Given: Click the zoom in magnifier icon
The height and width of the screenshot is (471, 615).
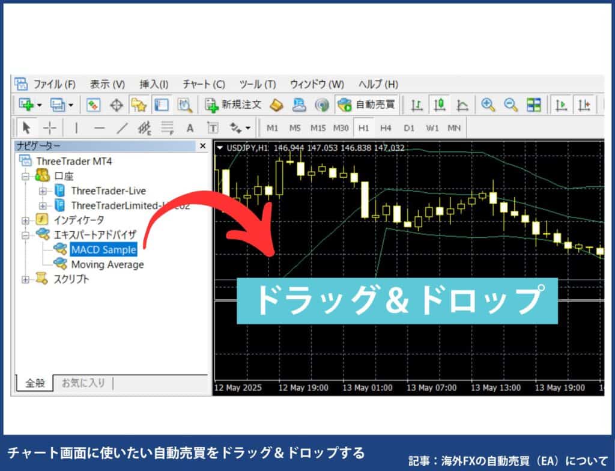Looking at the screenshot, I should click(488, 105).
